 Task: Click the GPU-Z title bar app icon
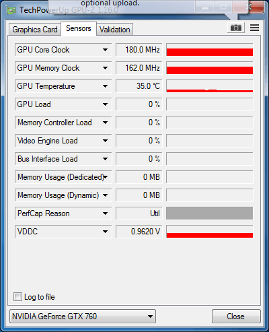(11, 10)
